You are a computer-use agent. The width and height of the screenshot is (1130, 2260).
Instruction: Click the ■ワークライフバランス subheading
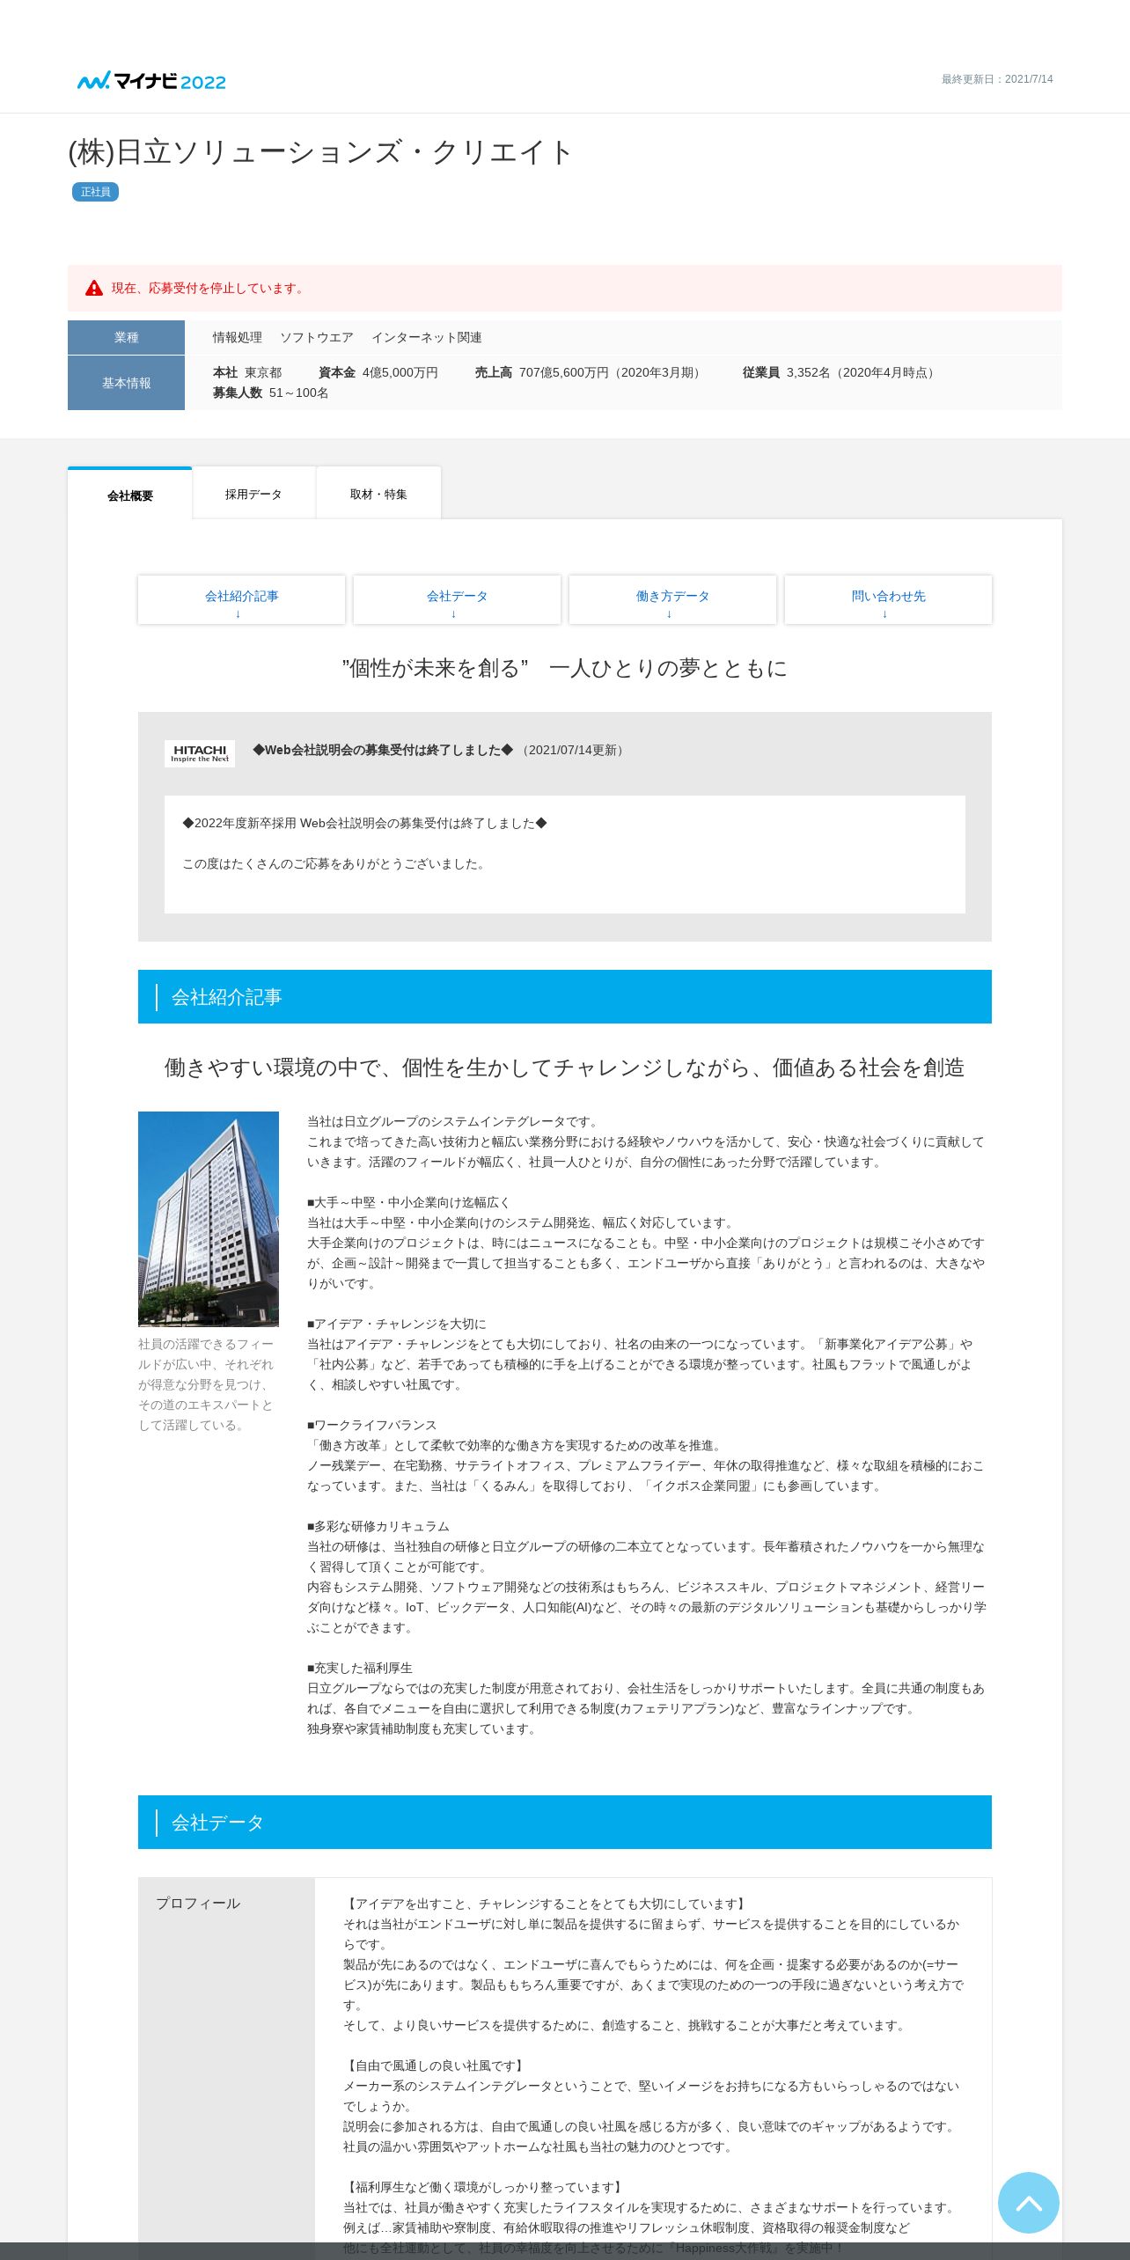(x=371, y=1425)
